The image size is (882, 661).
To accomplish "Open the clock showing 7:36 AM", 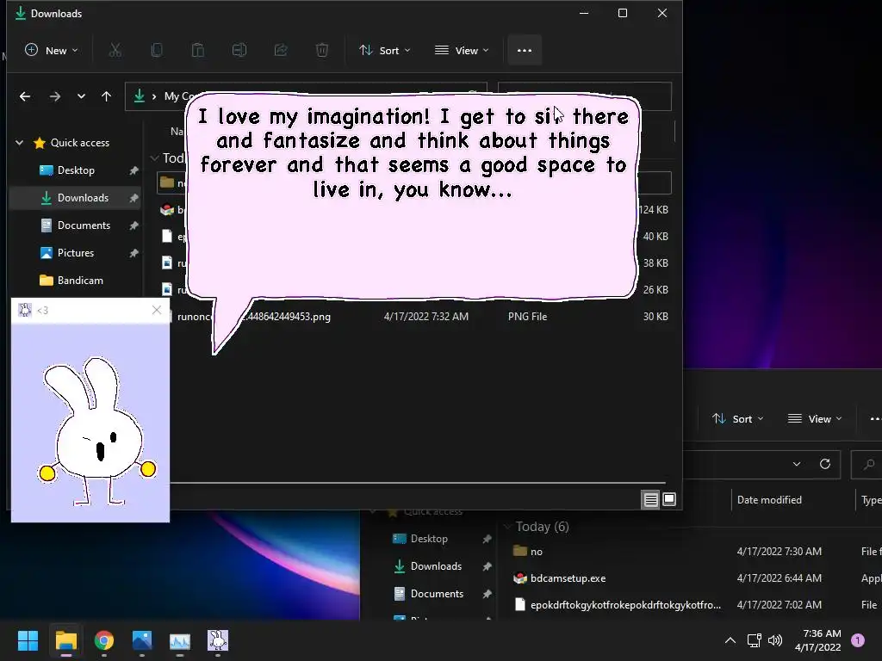I will 818,640.
